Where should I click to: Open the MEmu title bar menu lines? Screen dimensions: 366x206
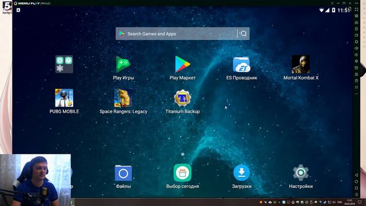tap(332, 3)
